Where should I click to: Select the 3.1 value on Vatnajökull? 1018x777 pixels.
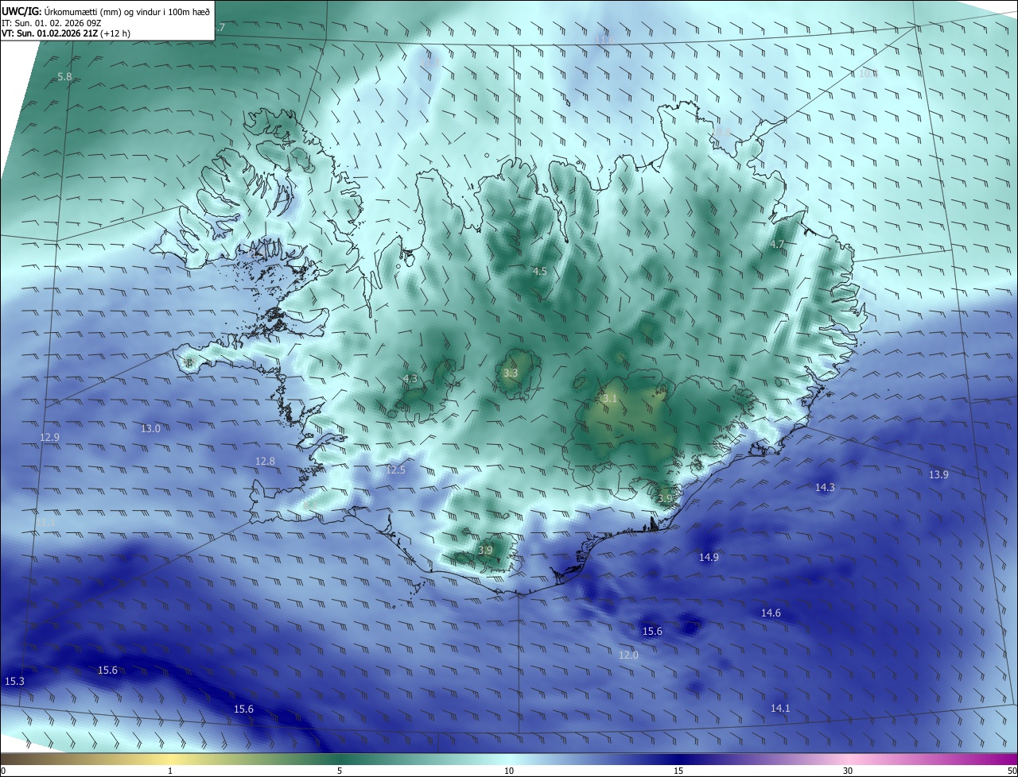pos(610,399)
